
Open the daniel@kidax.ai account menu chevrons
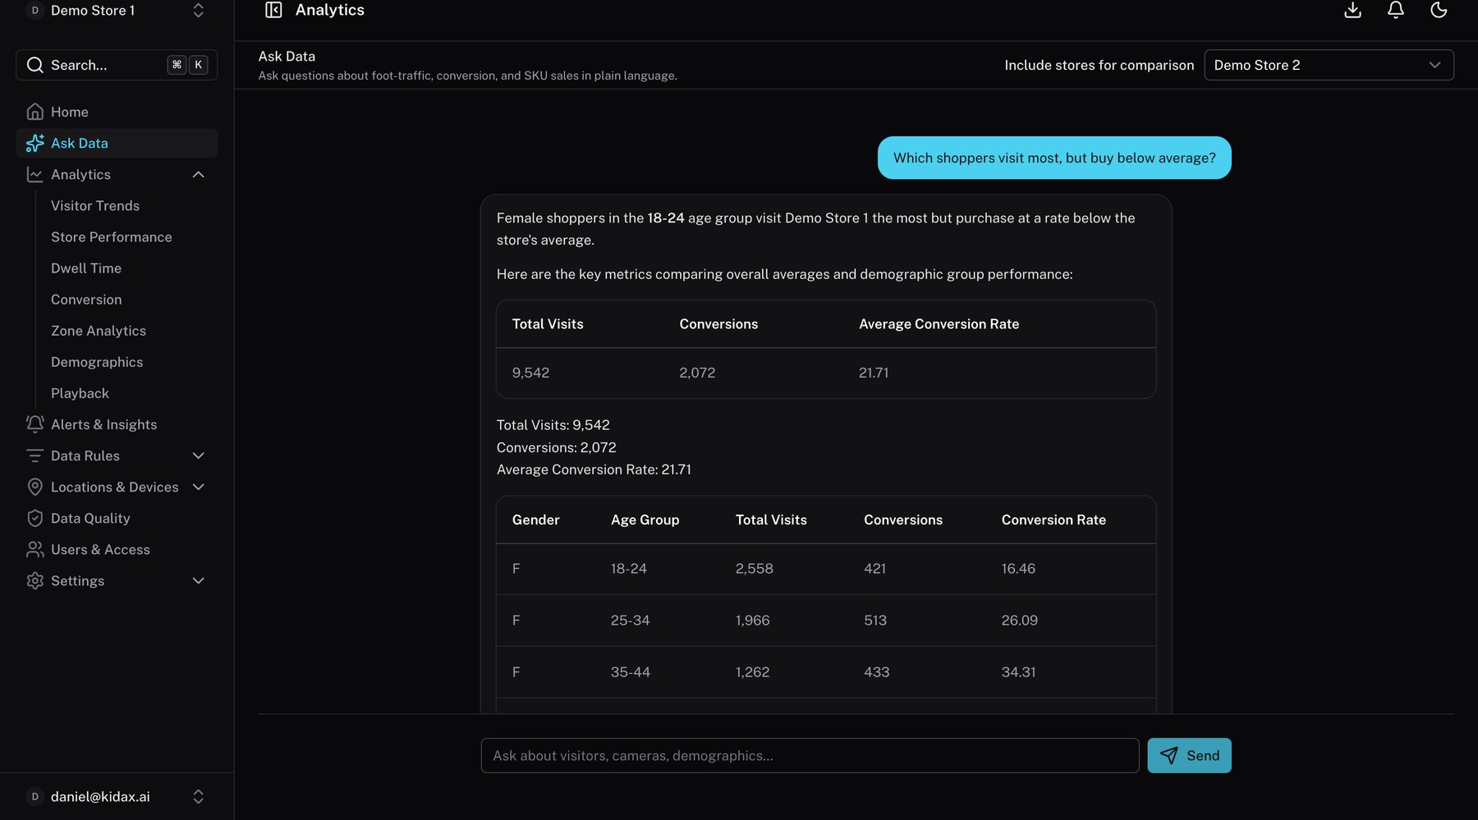click(198, 796)
